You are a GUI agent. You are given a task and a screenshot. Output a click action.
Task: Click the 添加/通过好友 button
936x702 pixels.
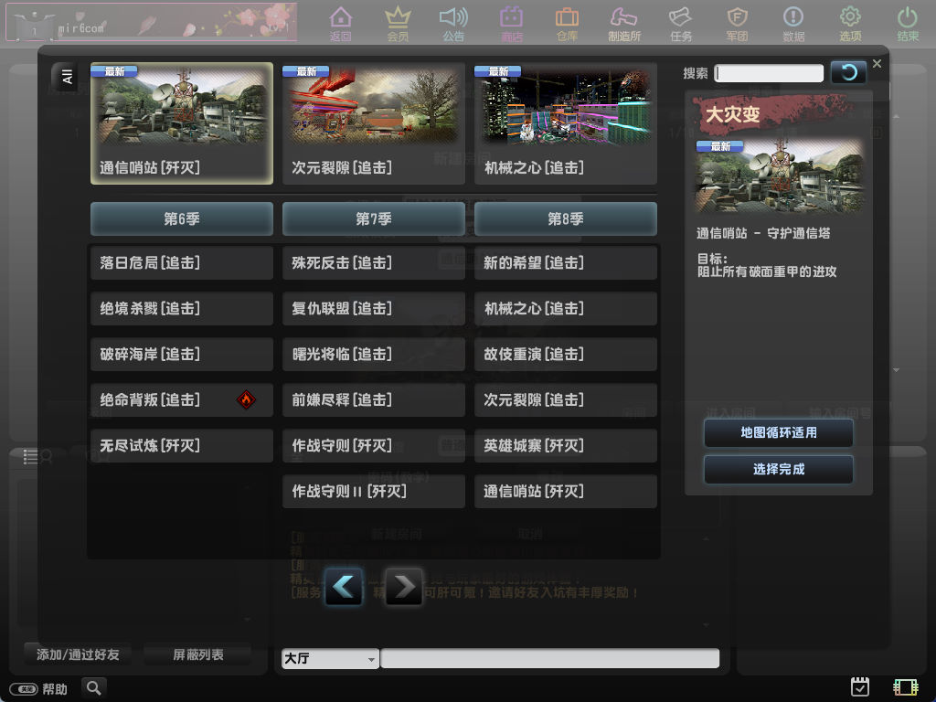click(78, 654)
